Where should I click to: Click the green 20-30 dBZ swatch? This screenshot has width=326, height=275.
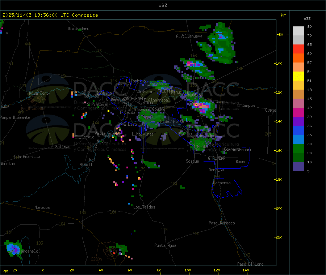(x=298, y=149)
